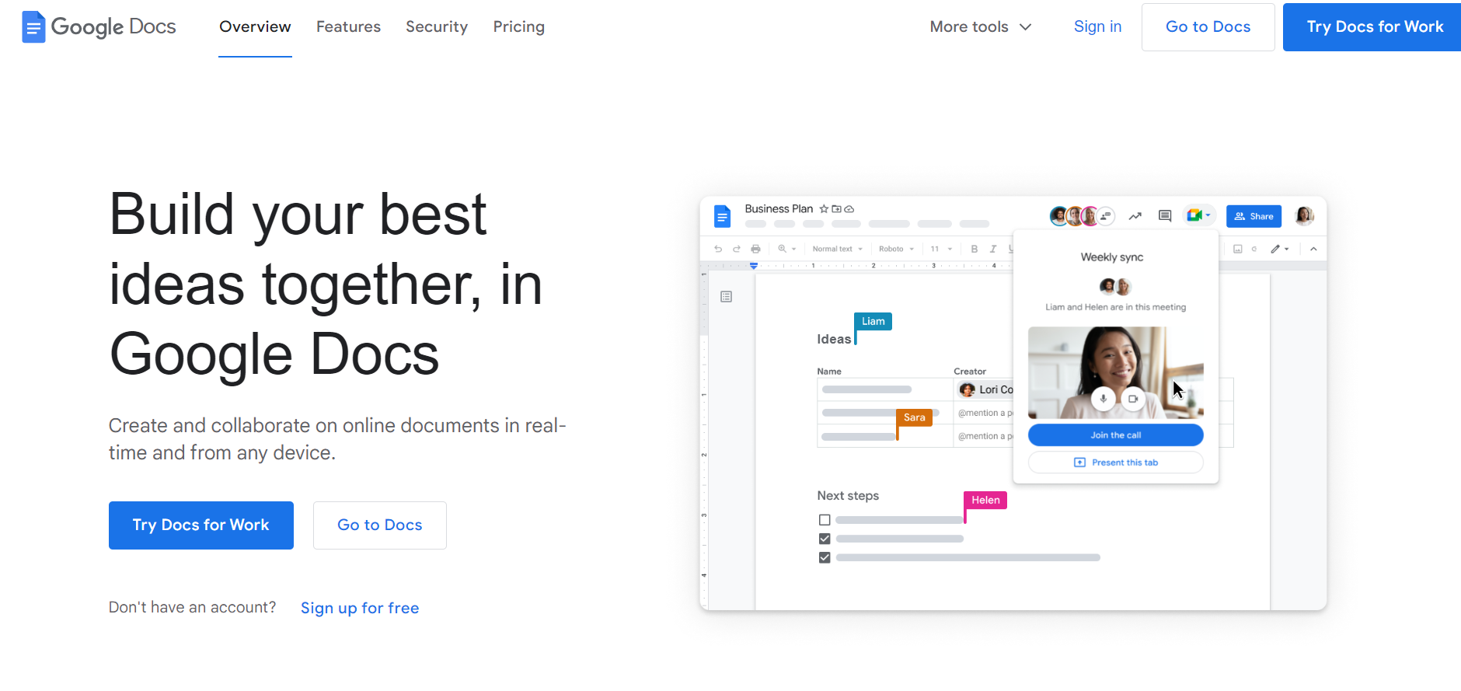This screenshot has height=691, width=1461.
Task: Go to the Security tab
Action: [x=437, y=26]
